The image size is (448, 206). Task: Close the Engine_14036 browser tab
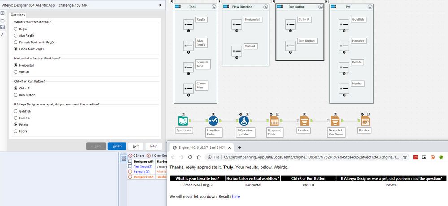pyautogui.click(x=230, y=147)
